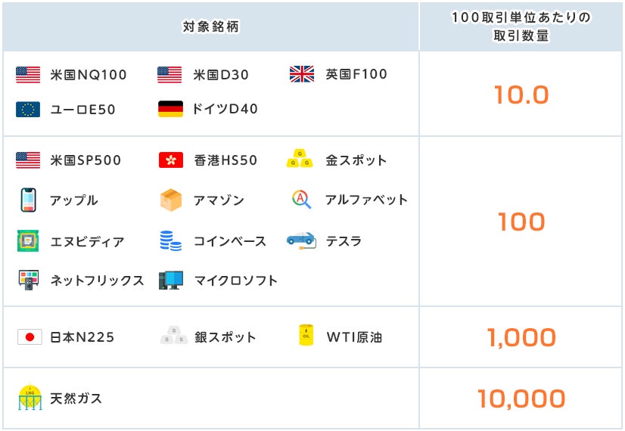
Task: Click the natural gas tank icon
Action: pos(30,398)
